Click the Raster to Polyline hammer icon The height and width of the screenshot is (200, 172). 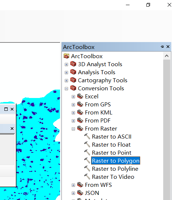coord(87,169)
